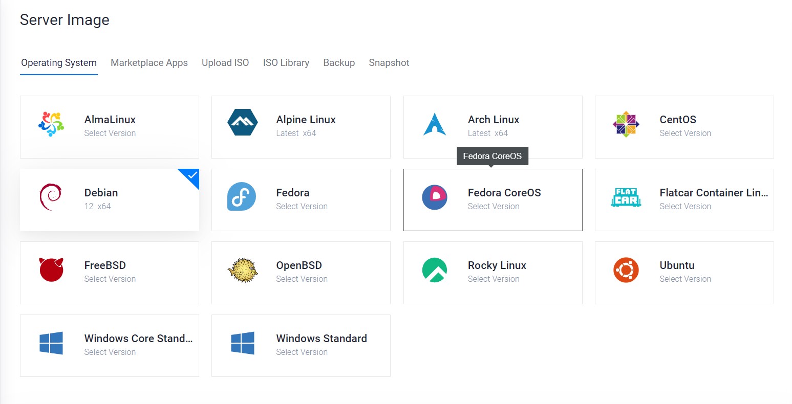Click the Alpine Linux hexagon logo
792x404 pixels.
point(243,122)
